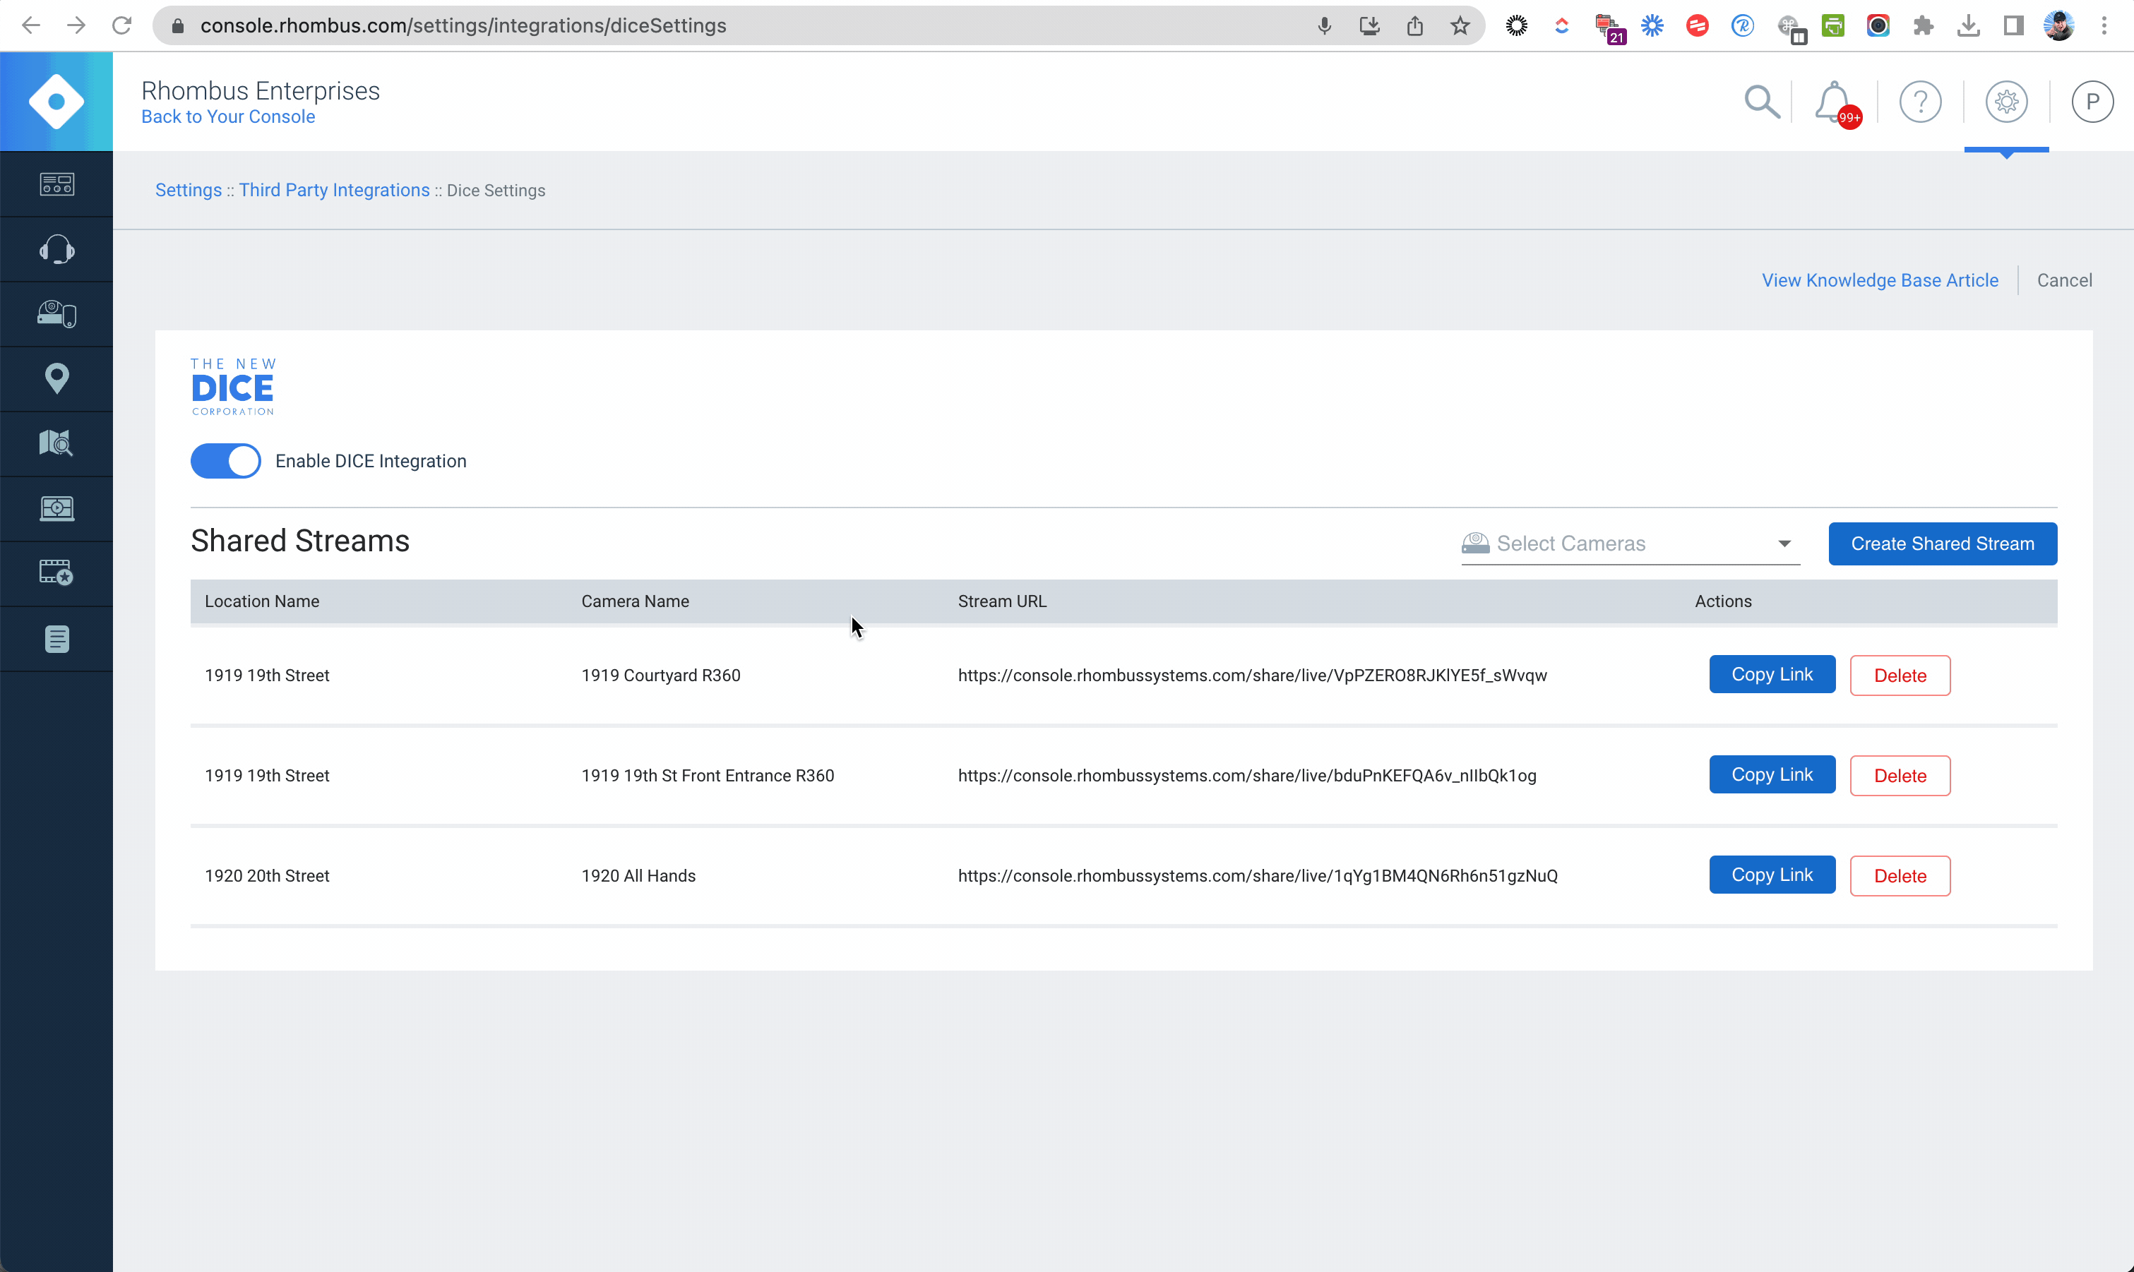
Task: Click the Actions column header
Action: click(x=1723, y=601)
